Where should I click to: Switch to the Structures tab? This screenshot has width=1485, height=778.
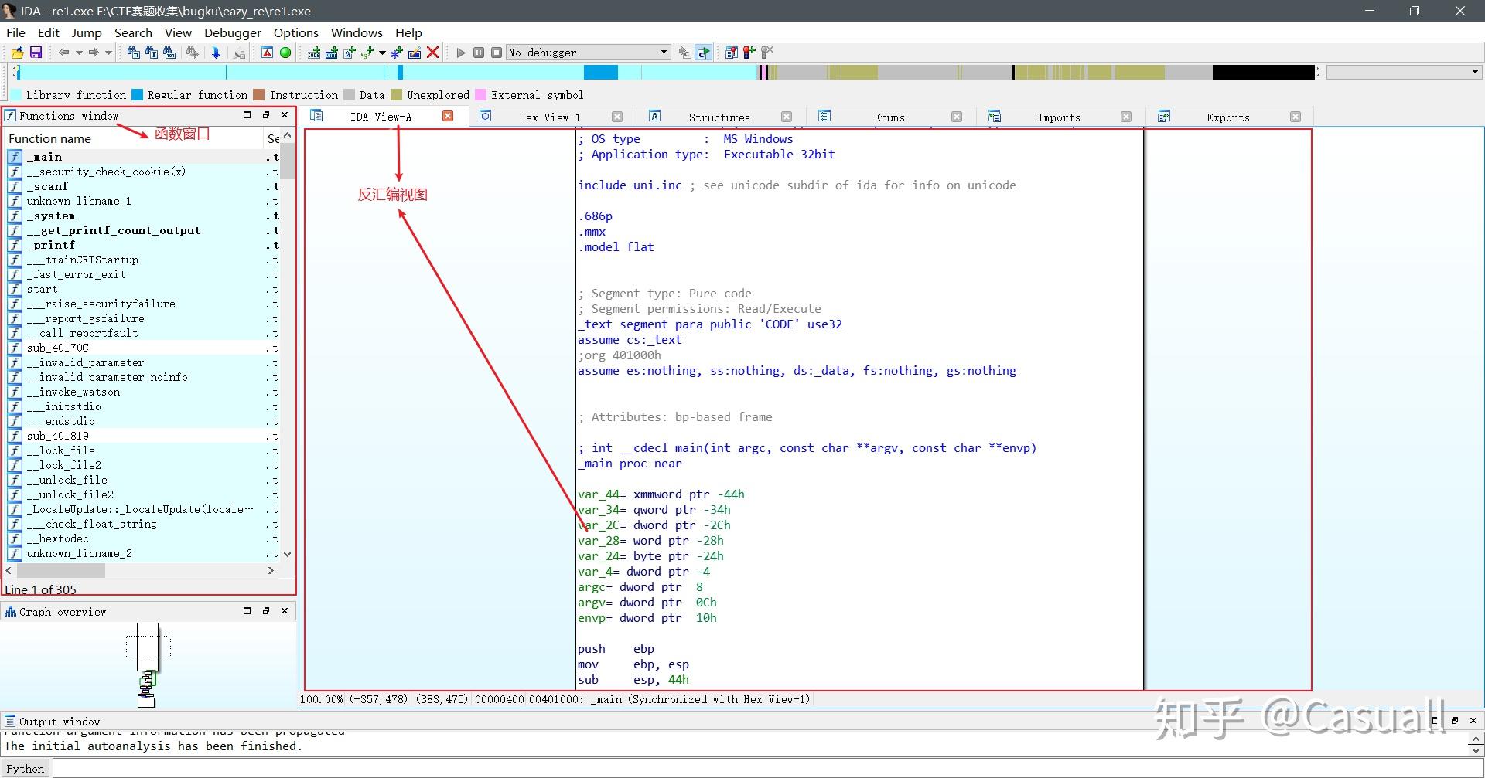(719, 117)
